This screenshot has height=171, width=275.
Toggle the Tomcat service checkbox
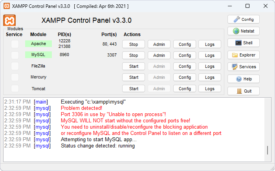coord(15,89)
